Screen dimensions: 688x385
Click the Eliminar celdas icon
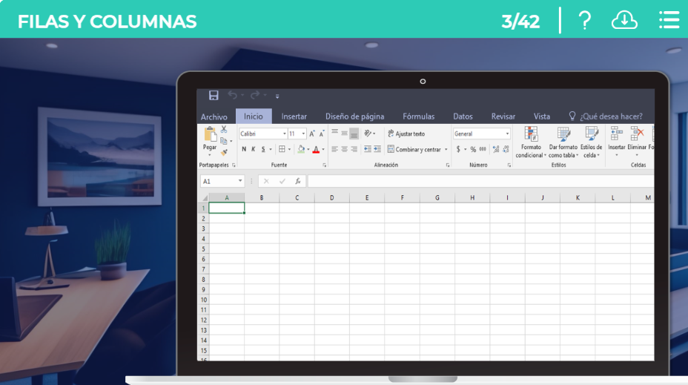coord(637,134)
